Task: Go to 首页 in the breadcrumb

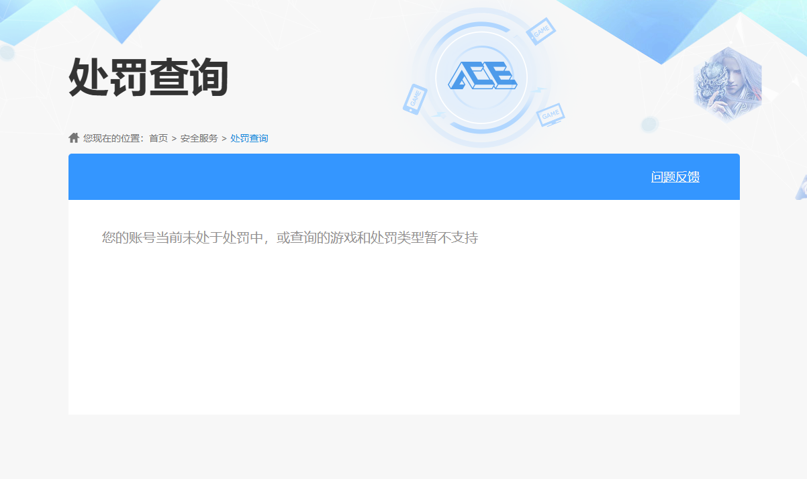Action: (158, 138)
